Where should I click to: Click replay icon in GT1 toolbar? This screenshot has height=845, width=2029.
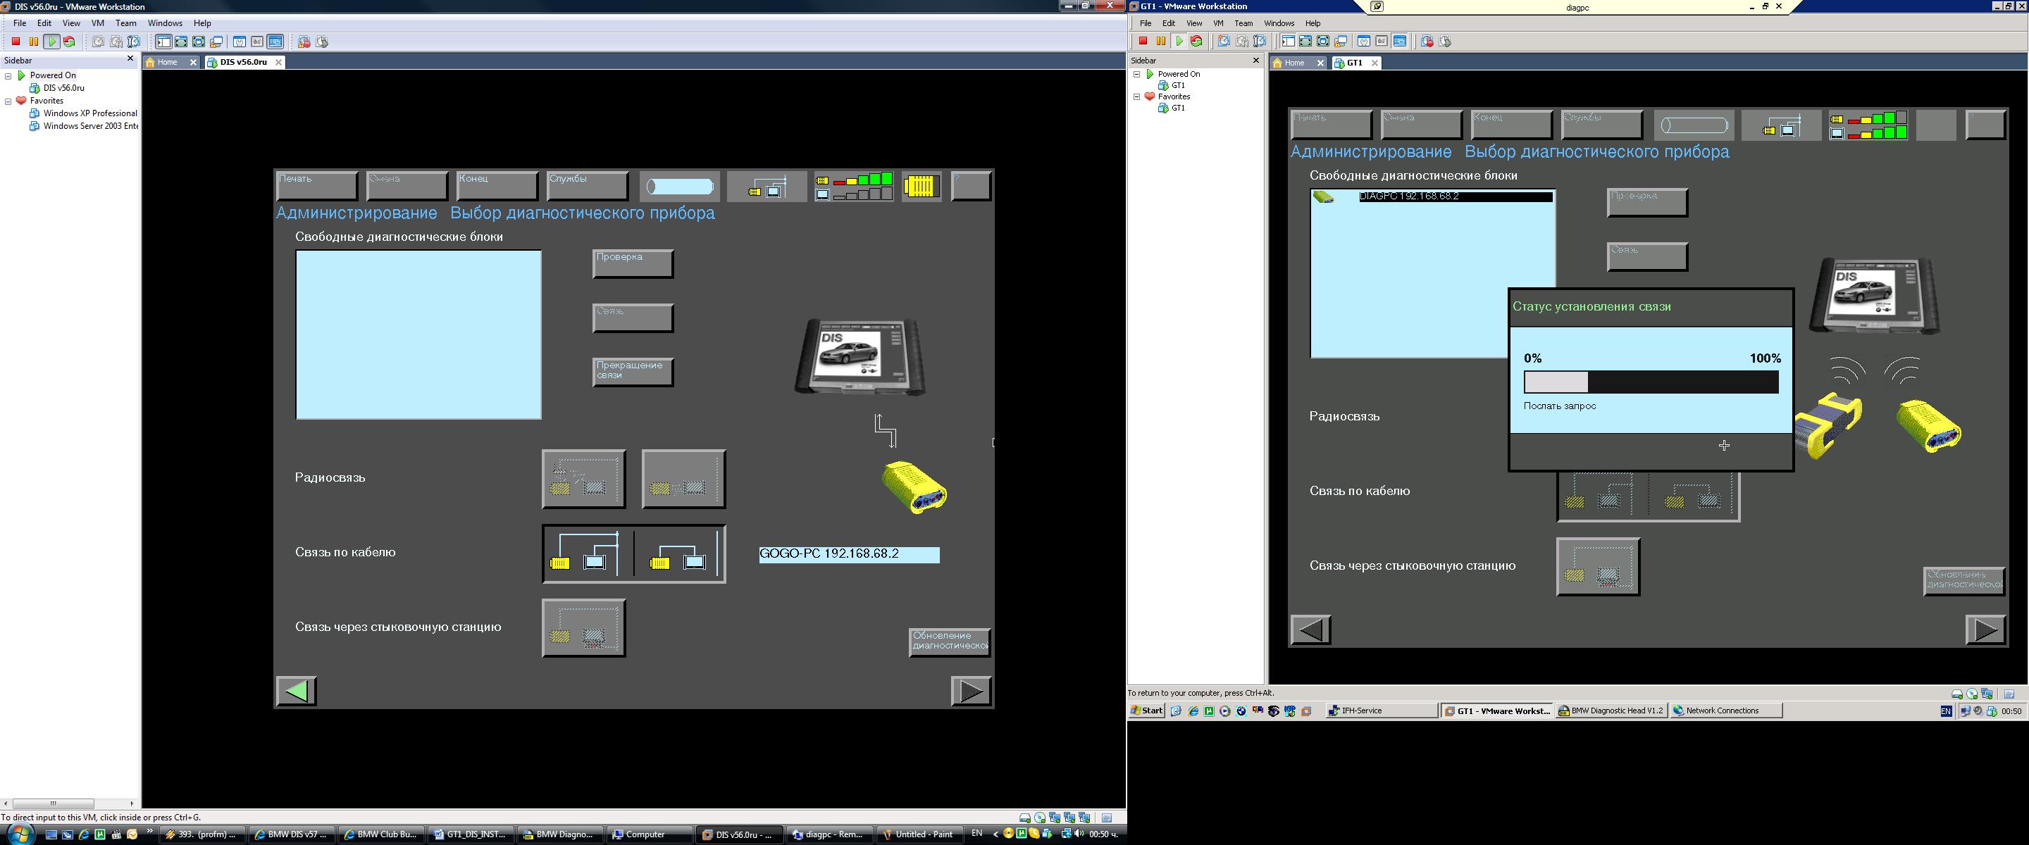click(x=1444, y=42)
